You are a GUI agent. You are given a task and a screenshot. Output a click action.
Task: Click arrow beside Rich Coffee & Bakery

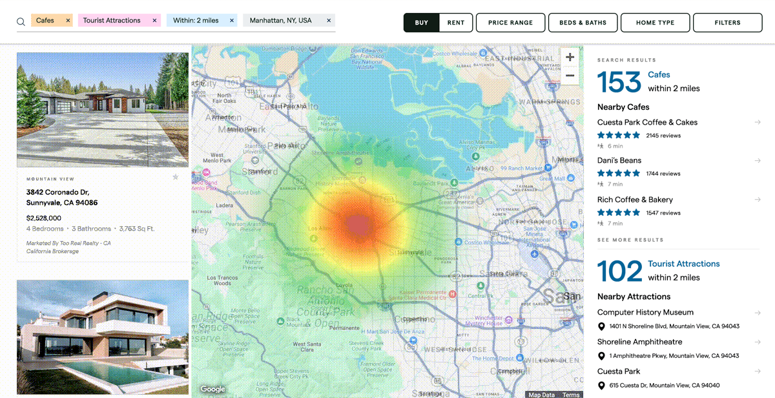coord(758,200)
